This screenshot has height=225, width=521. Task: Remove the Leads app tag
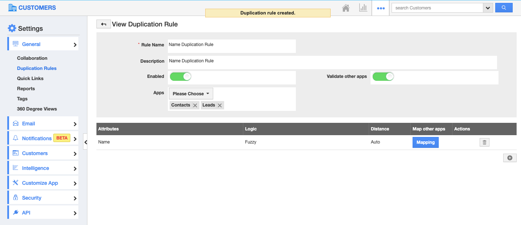point(220,105)
